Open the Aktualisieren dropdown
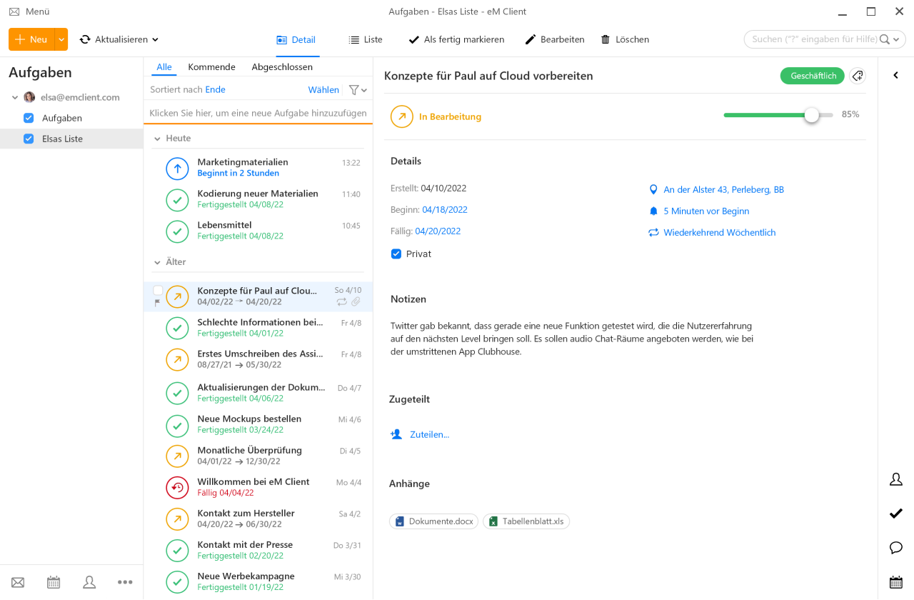 pyautogui.click(x=156, y=39)
